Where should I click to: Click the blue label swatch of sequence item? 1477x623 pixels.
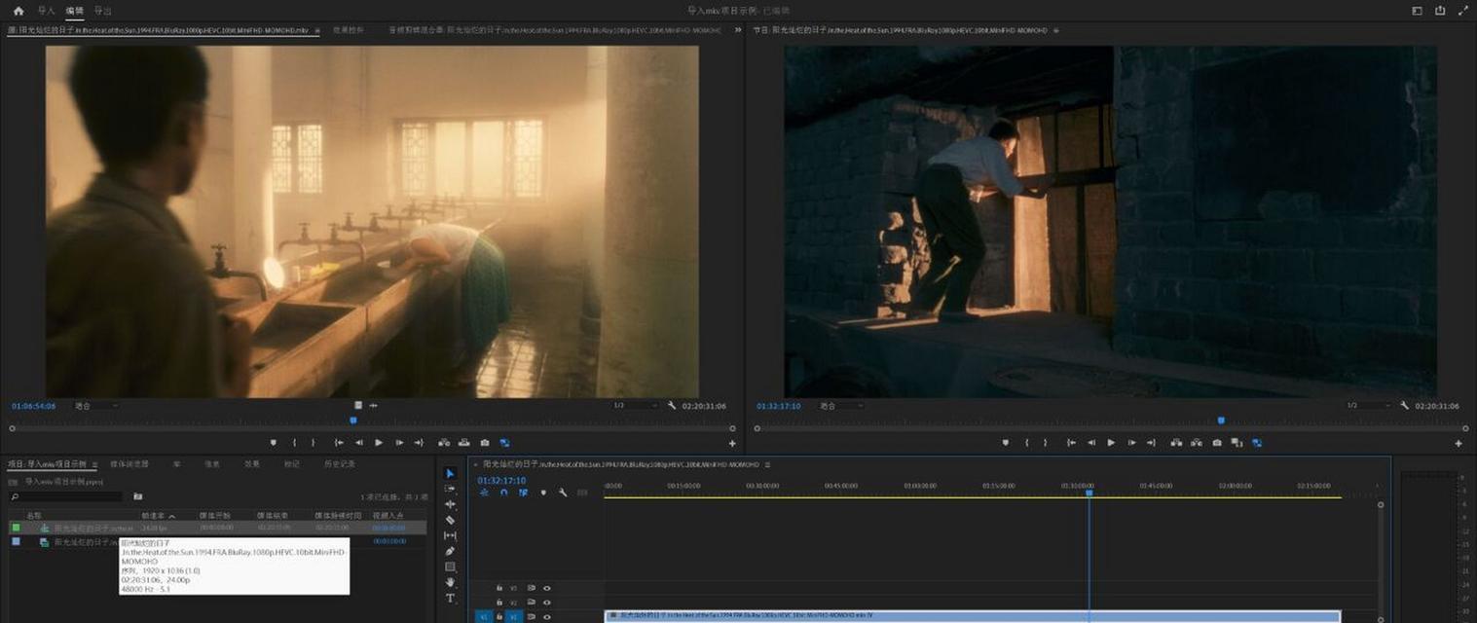point(16,541)
